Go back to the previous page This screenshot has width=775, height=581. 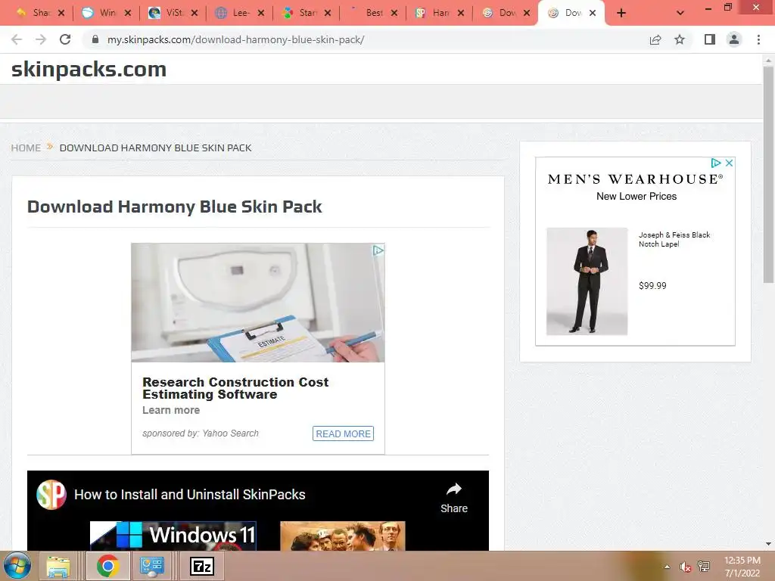tap(17, 39)
